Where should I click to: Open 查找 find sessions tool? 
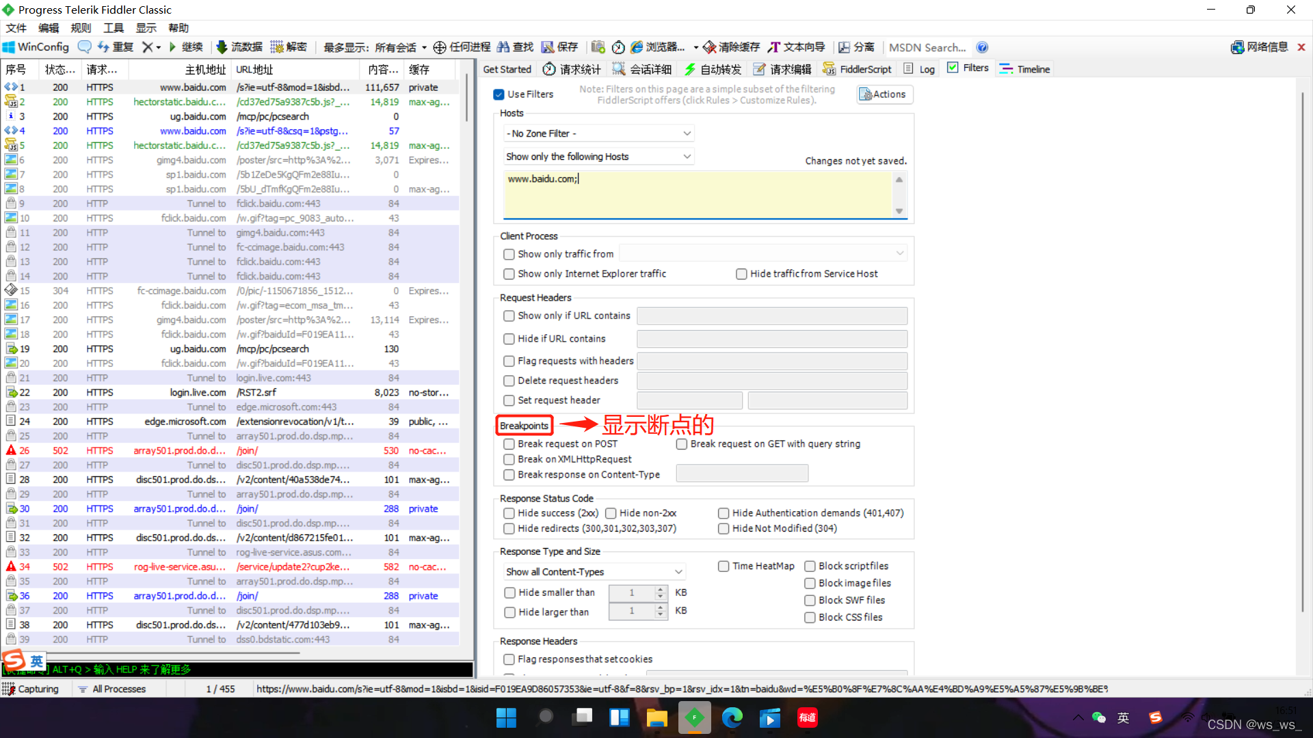click(x=515, y=47)
